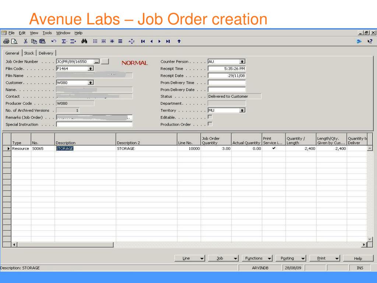
Task: Switch to the Stock tab
Action: coord(29,53)
